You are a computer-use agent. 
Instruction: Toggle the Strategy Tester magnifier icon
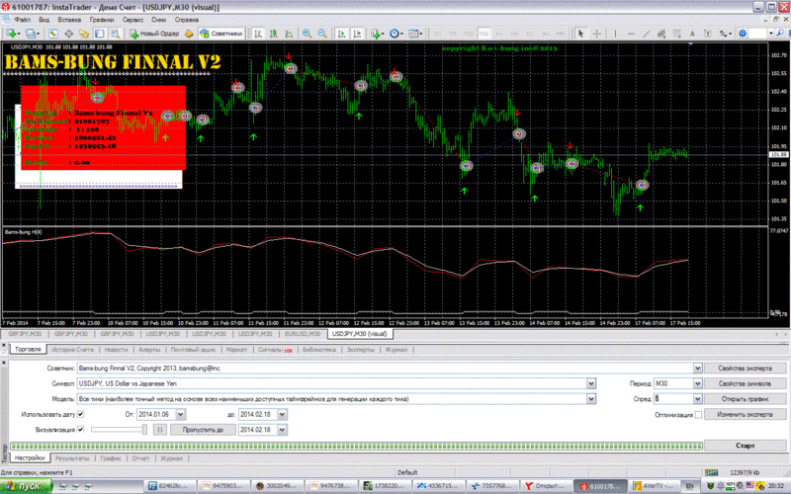pos(116,34)
